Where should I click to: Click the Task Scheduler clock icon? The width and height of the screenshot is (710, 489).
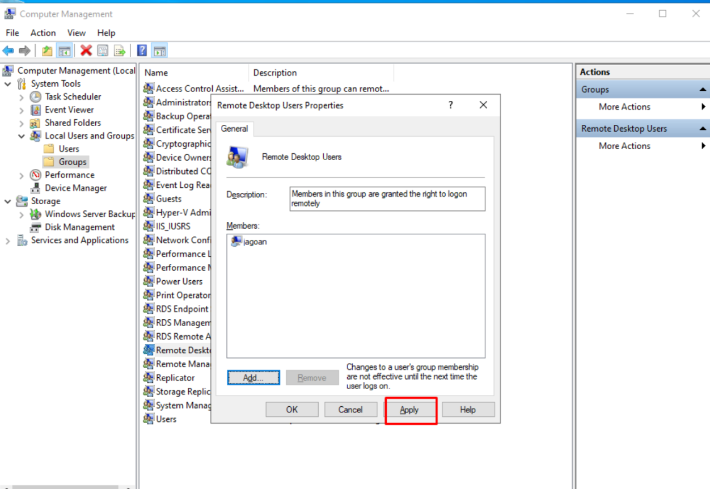36,96
